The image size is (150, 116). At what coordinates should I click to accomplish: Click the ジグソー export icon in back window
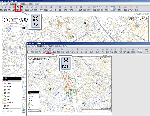[x=131, y=8]
